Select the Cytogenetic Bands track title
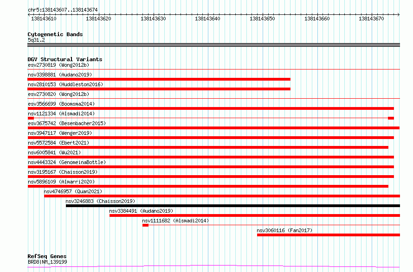Image resolution: width=413 pixels, height=272 pixels. click(55, 34)
